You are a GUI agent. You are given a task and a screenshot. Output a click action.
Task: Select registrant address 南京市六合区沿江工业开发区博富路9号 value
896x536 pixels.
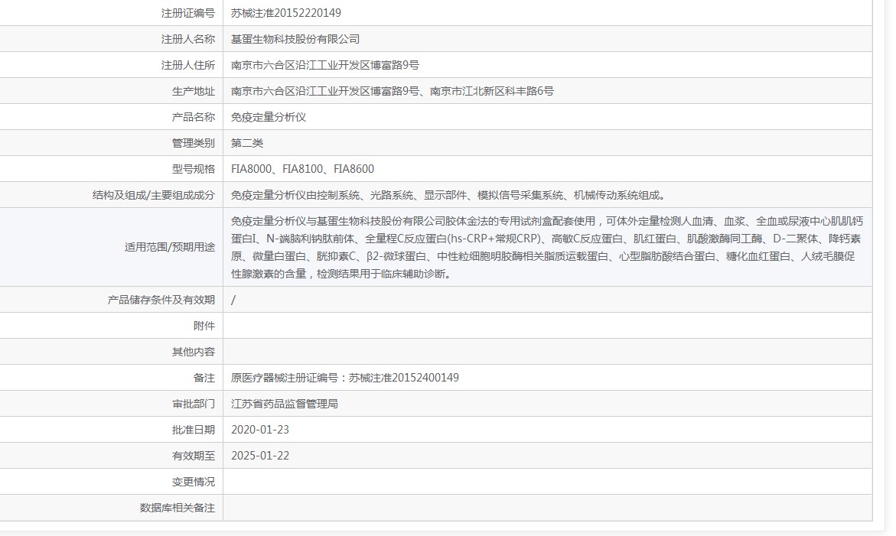324,65
